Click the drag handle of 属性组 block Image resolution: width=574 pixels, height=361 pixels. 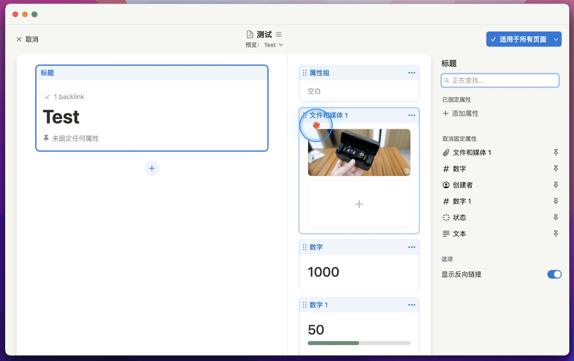[x=305, y=73]
